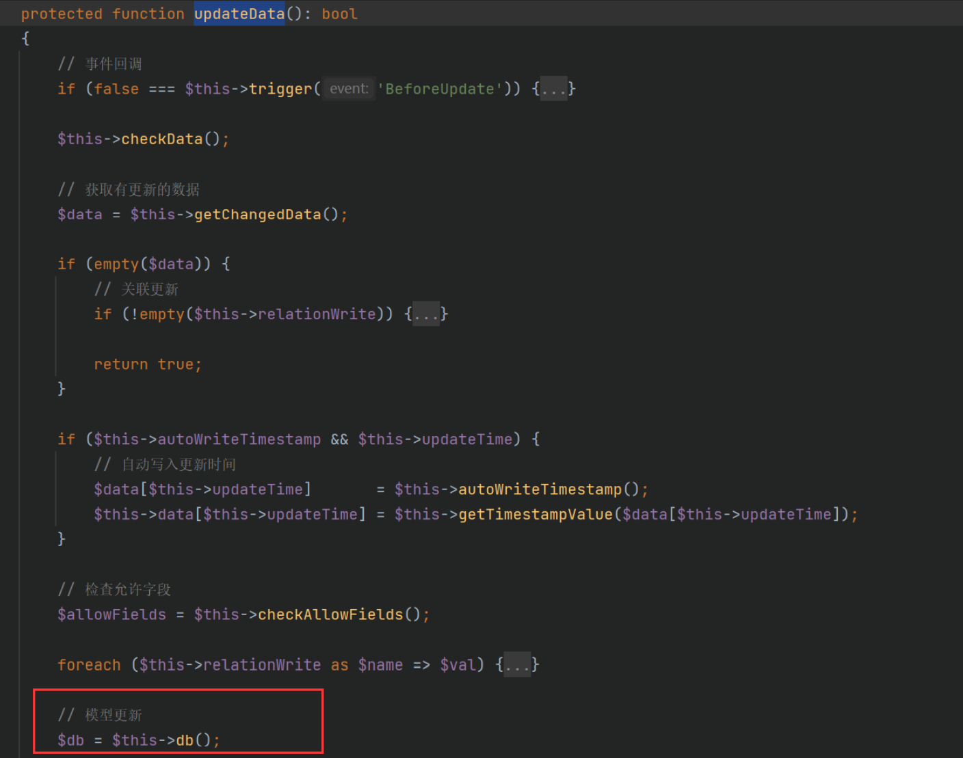Click '$name' variable in foreach

click(380, 665)
